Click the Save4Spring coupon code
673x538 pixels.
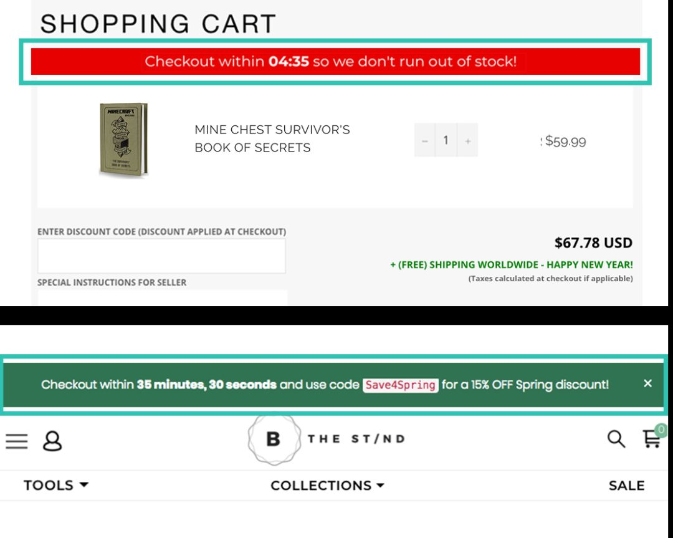(x=401, y=385)
